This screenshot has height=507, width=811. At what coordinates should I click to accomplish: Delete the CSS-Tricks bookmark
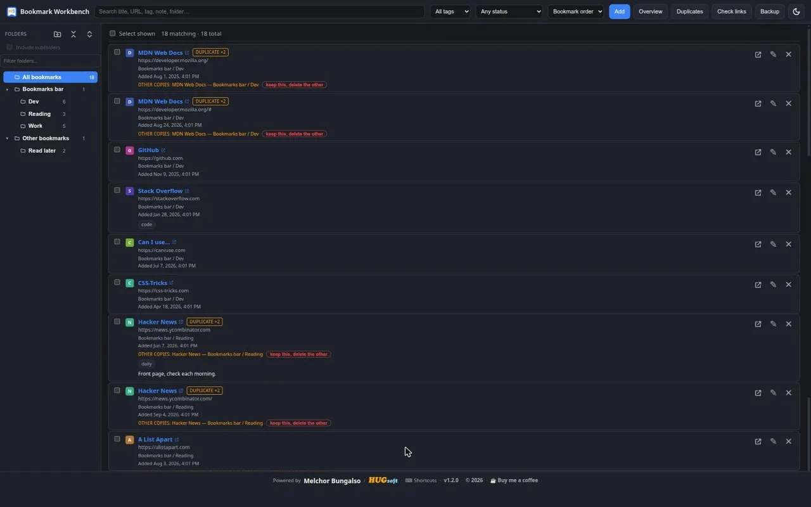(x=788, y=285)
